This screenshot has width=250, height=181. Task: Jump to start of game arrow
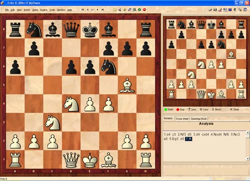pyautogui.click(x=82, y=9)
